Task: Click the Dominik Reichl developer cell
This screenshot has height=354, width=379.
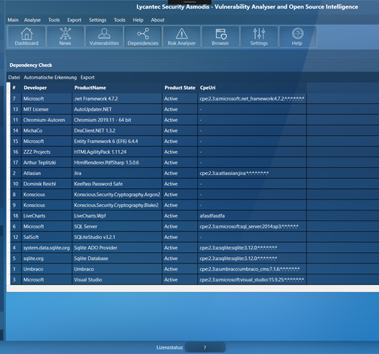Action: tap(47, 184)
